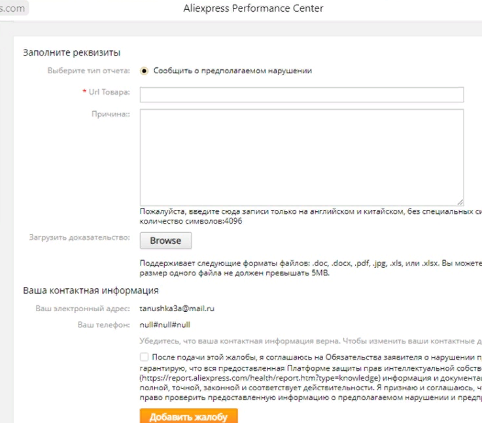
Task: Click the 'количество символов:4096' hint text
Action: click(x=191, y=221)
